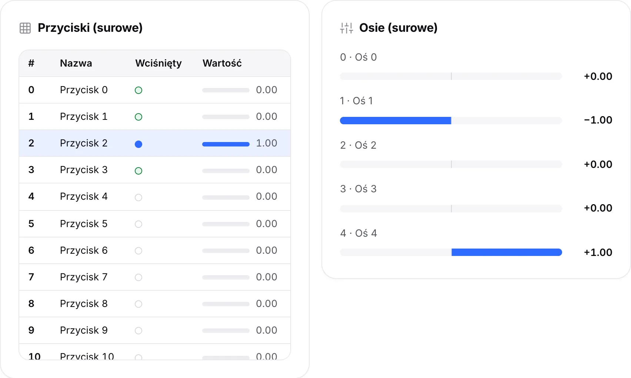Click the # column header

point(31,63)
